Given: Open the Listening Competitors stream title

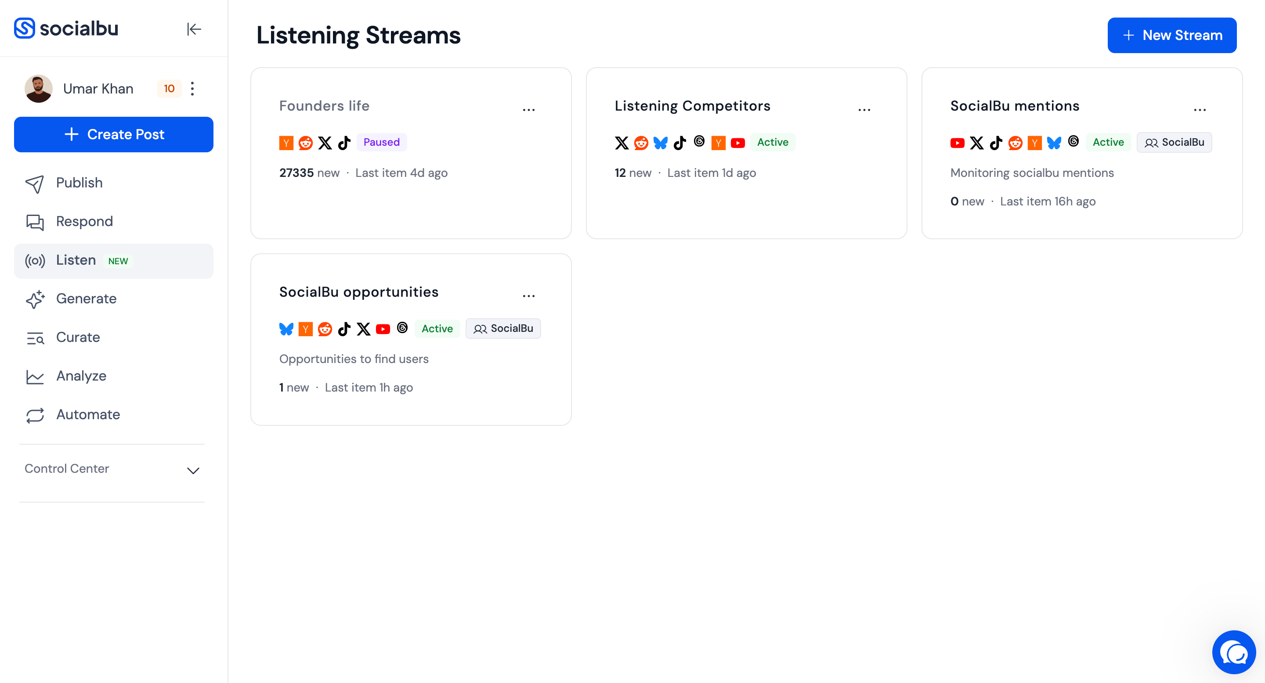Looking at the screenshot, I should (692, 105).
